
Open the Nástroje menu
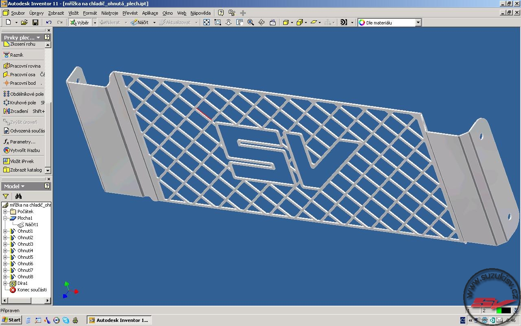[109, 13]
